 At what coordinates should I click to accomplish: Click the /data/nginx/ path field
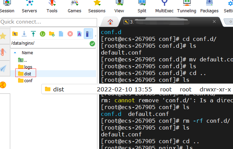(50, 43)
